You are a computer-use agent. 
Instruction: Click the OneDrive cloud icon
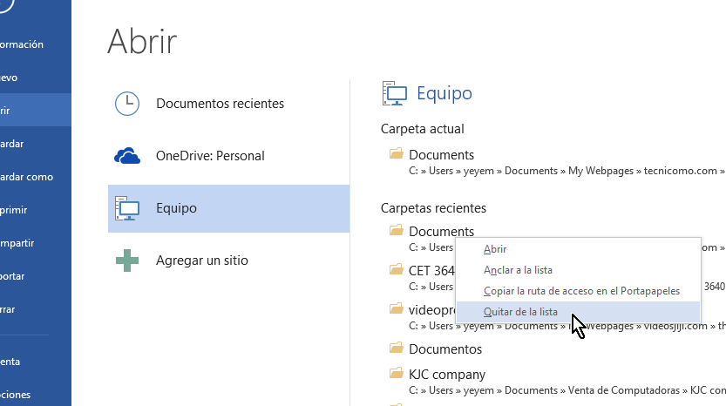(127, 156)
